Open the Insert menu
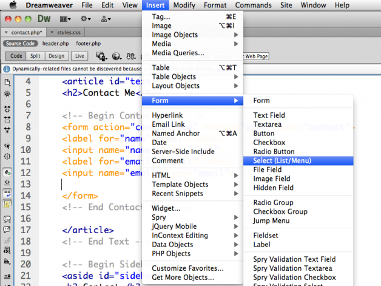Image resolution: width=381 pixels, height=286 pixels. click(155, 5)
